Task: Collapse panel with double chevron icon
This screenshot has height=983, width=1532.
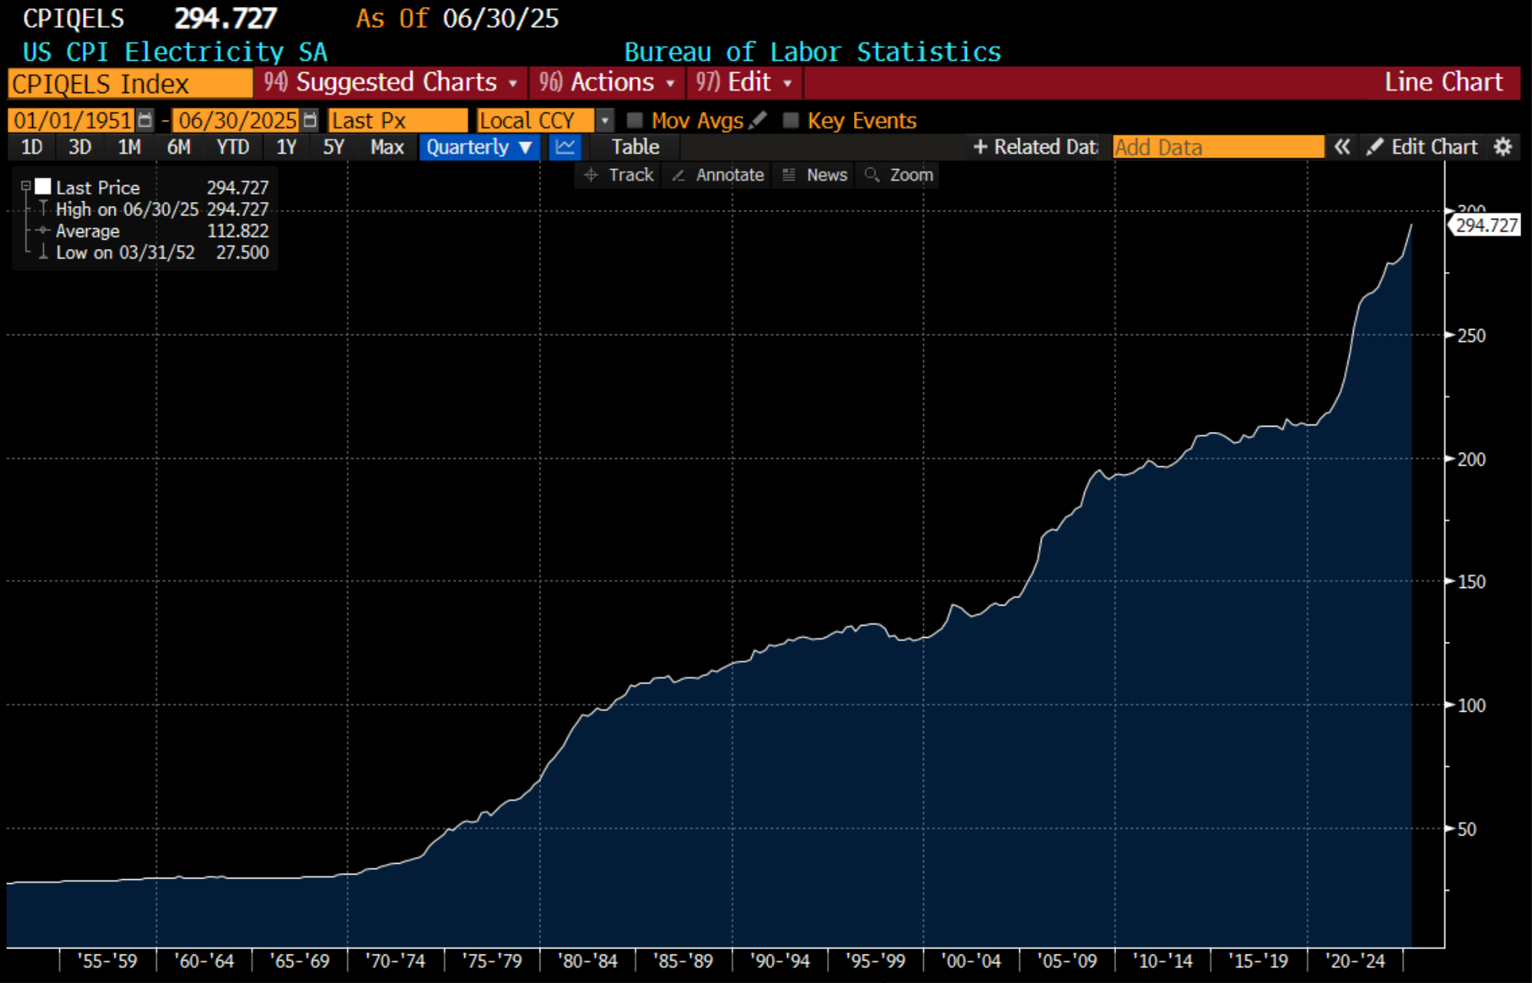Action: click(x=1341, y=147)
